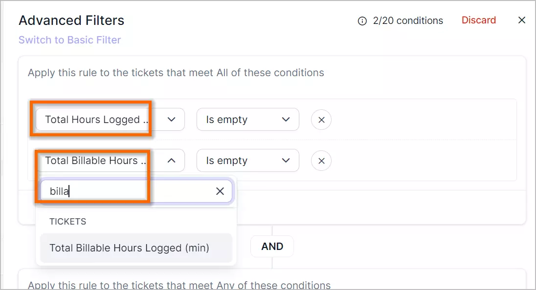Click the 'All of these conditions' rule description
536x290 pixels.
(176, 73)
